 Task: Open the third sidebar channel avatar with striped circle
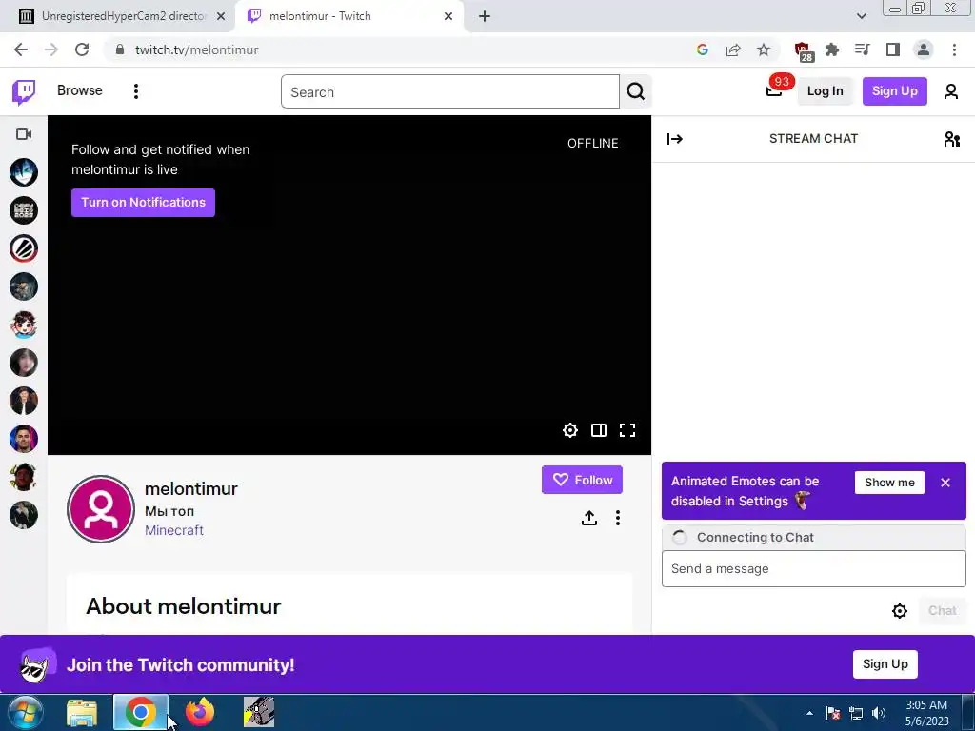[24, 248]
